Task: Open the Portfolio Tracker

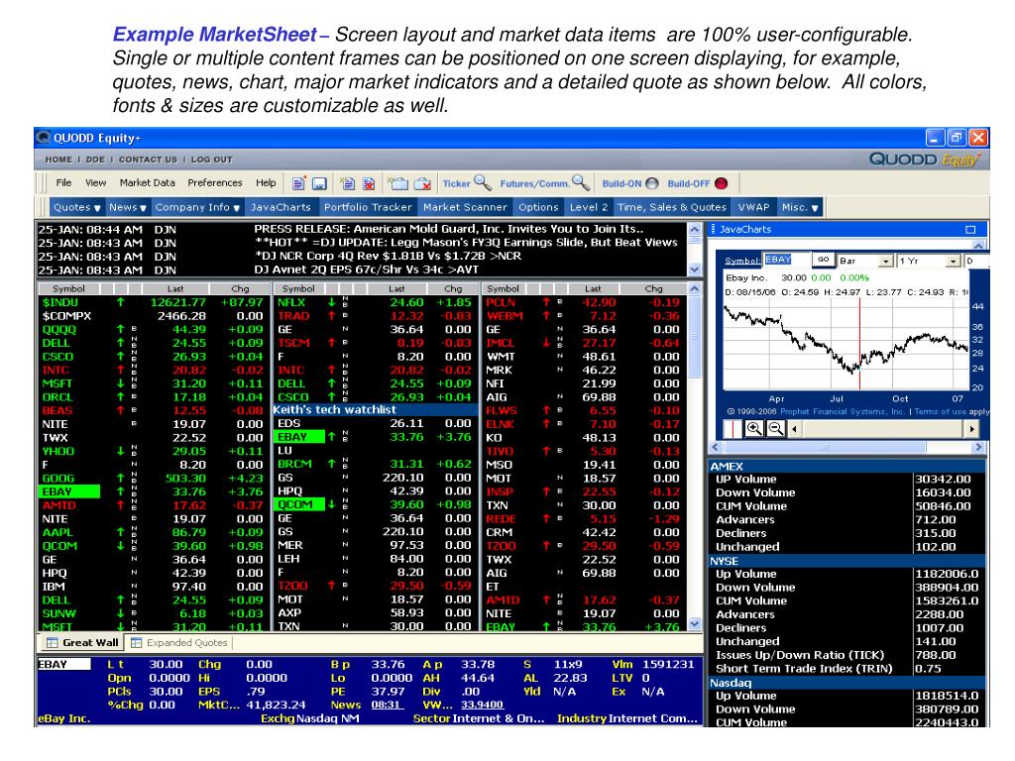Action: [368, 207]
